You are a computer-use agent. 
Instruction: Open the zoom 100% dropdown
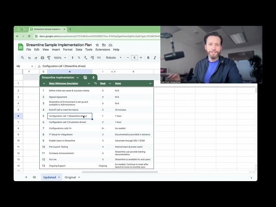point(60,58)
